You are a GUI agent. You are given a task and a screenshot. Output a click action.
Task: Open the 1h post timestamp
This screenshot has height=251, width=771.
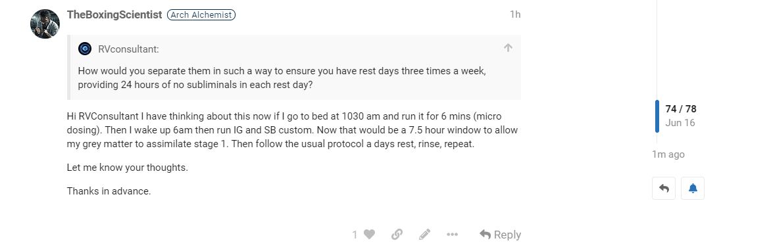coord(515,14)
